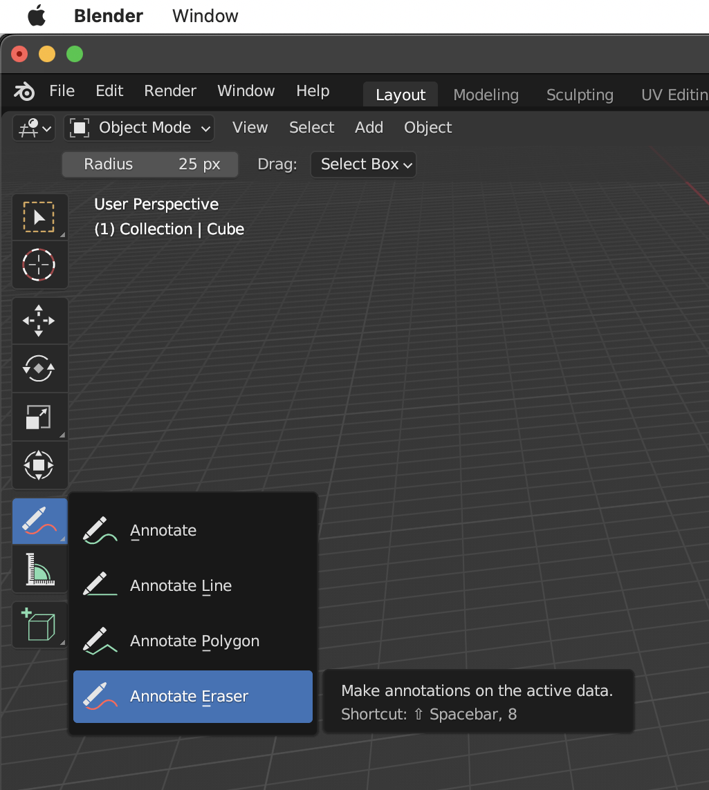Open Blender's Window menu
The image size is (709, 790).
(246, 91)
